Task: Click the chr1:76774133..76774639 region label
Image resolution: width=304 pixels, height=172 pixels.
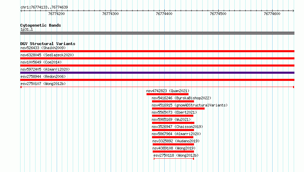Action: (44, 8)
